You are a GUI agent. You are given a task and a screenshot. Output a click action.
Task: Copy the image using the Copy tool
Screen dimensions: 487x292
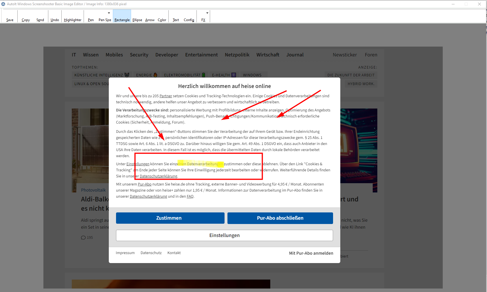pyautogui.click(x=26, y=20)
